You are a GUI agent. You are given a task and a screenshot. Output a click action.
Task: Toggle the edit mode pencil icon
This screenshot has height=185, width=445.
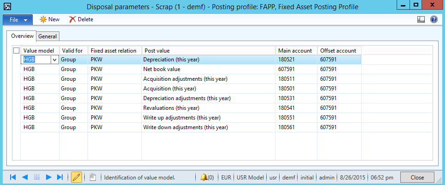click(76, 177)
